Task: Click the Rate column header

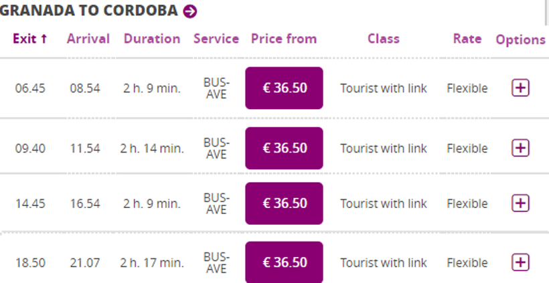Action: pos(467,39)
